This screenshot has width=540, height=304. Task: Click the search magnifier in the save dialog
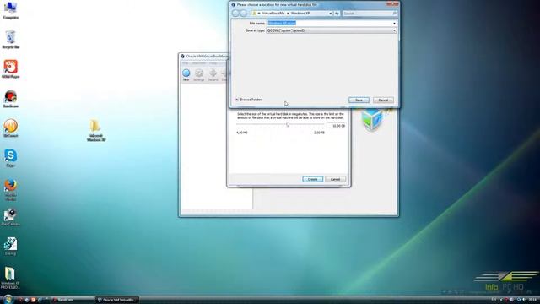point(394,14)
